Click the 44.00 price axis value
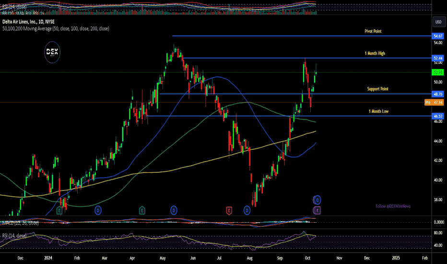 click(x=438, y=141)
